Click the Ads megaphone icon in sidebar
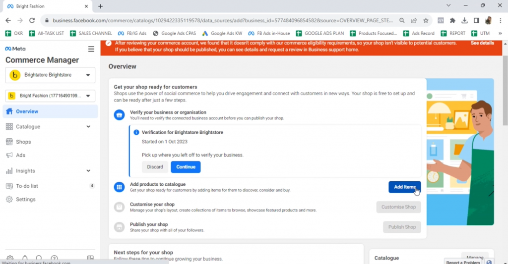 [9, 155]
